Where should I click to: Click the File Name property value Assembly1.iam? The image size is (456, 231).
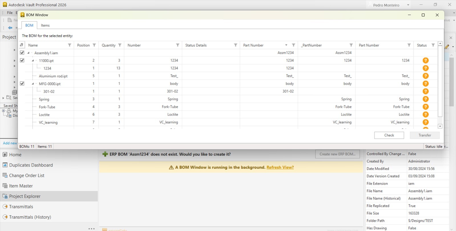point(420,191)
